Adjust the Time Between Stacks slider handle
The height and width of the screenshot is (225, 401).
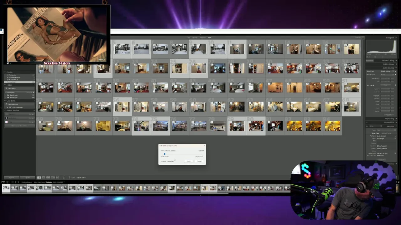pyautogui.click(x=164, y=154)
